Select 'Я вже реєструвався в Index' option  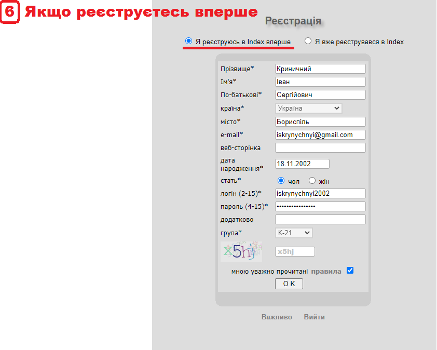(308, 41)
